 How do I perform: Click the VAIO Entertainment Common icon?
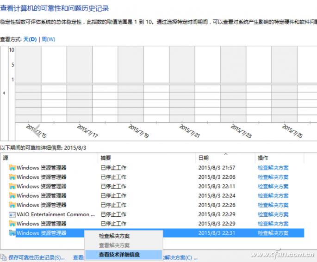pos(12,214)
